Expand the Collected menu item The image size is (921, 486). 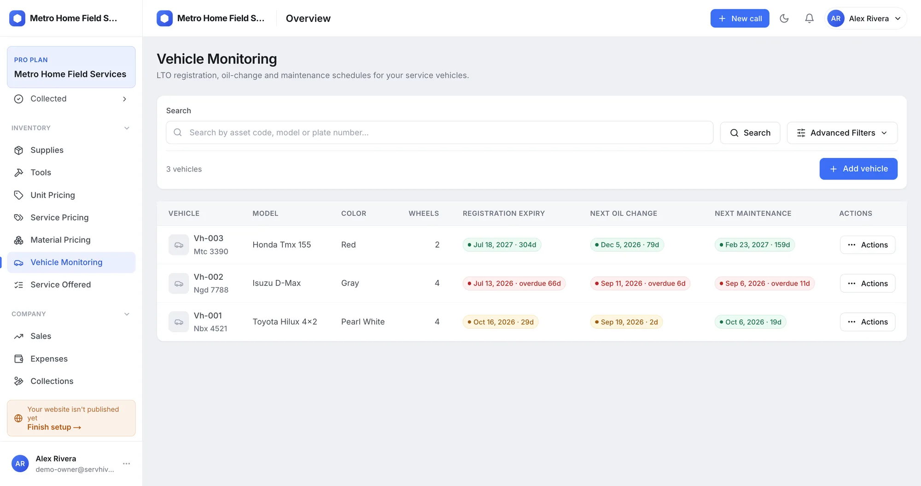pos(71,99)
